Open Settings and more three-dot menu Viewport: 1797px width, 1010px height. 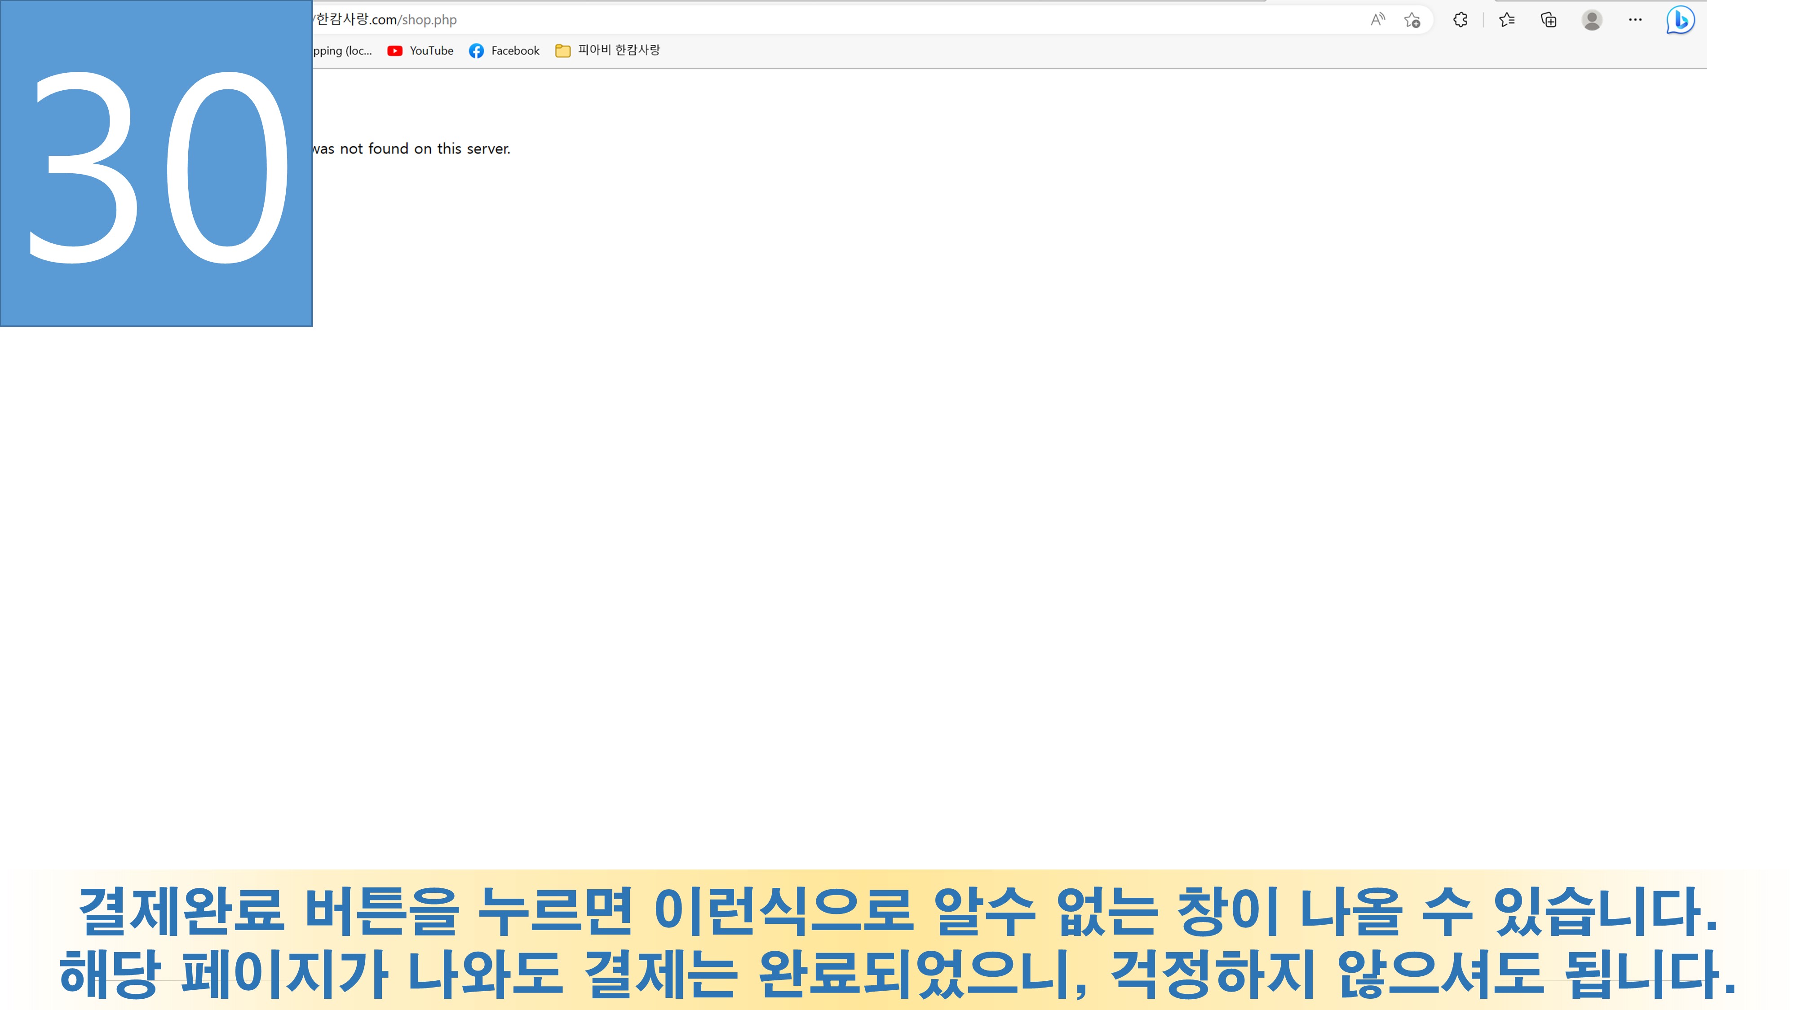1635,20
